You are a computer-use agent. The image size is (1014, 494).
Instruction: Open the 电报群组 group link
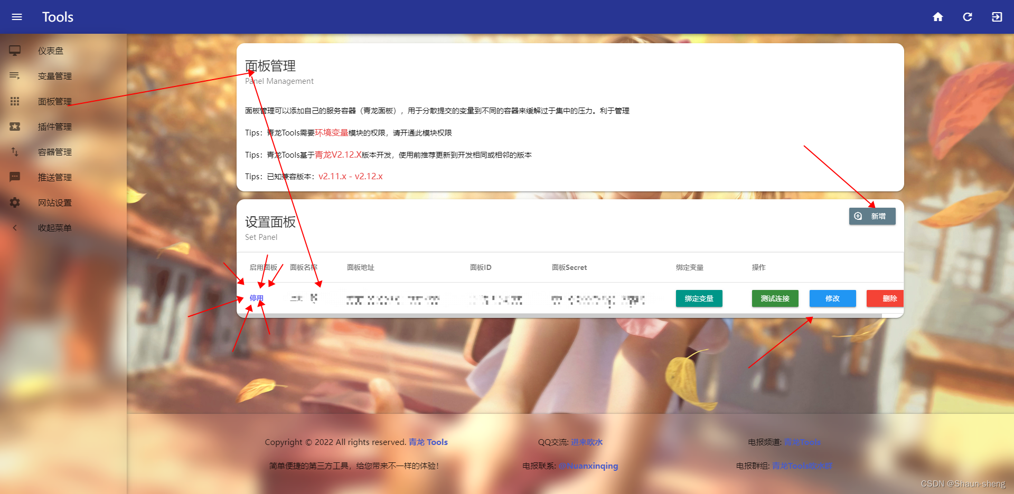click(x=802, y=466)
